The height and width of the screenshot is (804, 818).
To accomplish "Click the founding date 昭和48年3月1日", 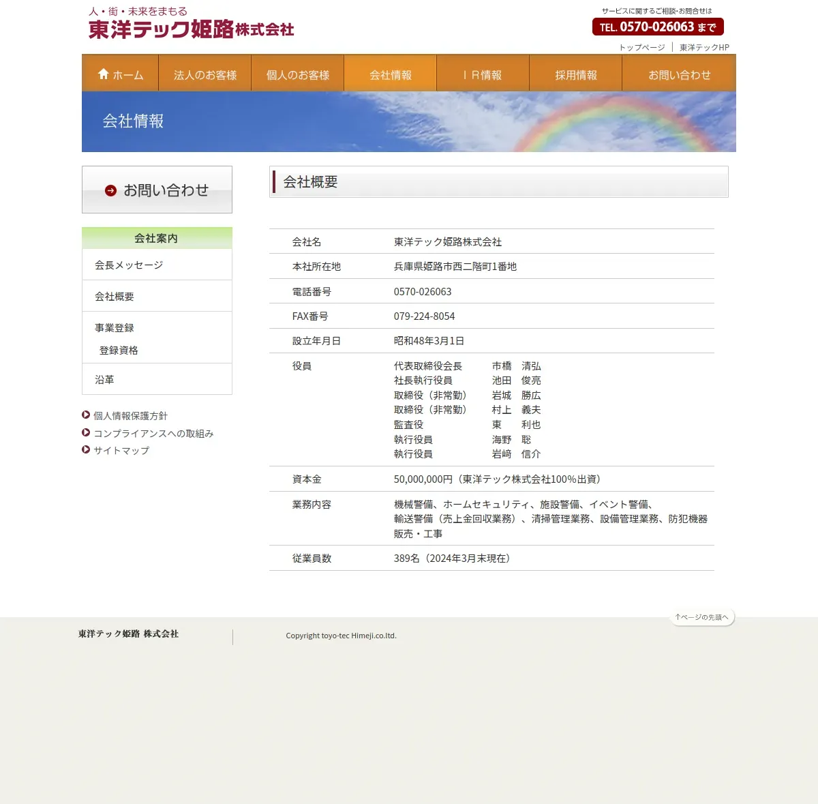I will (429, 340).
